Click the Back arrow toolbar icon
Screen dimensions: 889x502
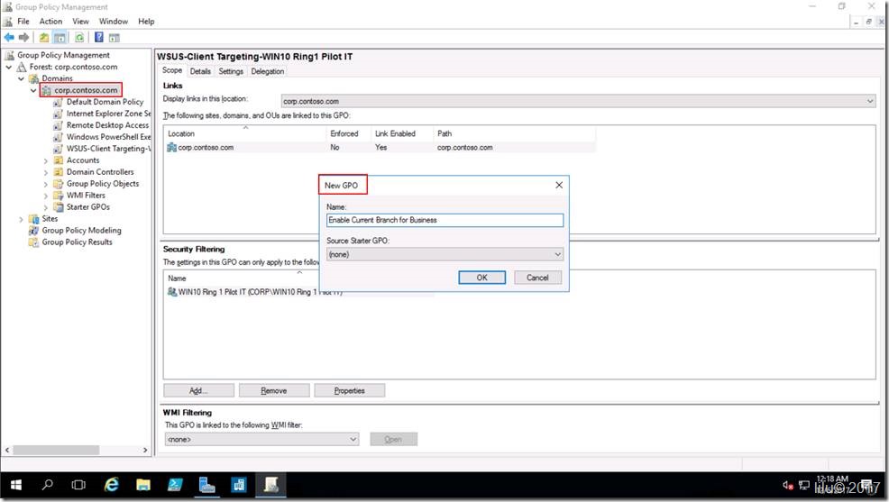point(9,37)
